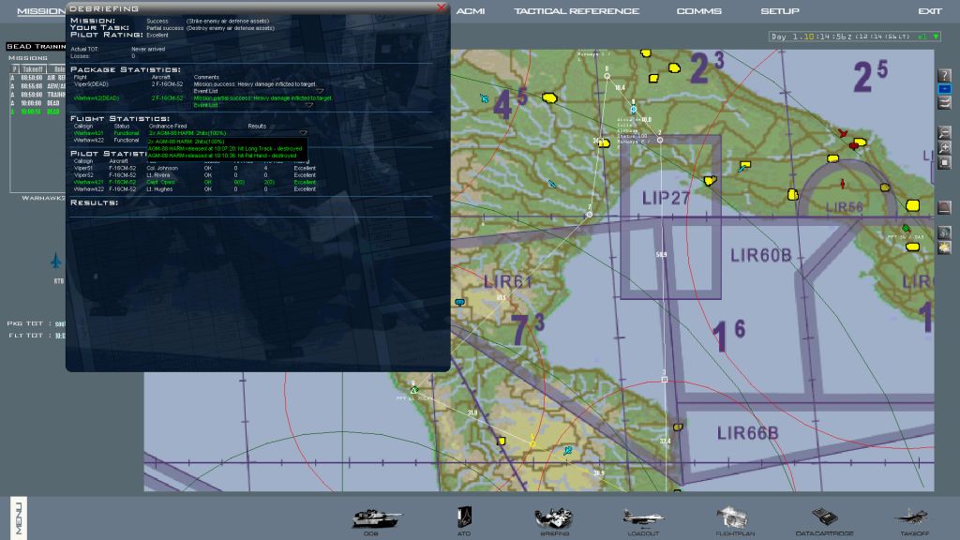Open the Mission menu
This screenshot has width=960, height=540.
tap(40, 11)
